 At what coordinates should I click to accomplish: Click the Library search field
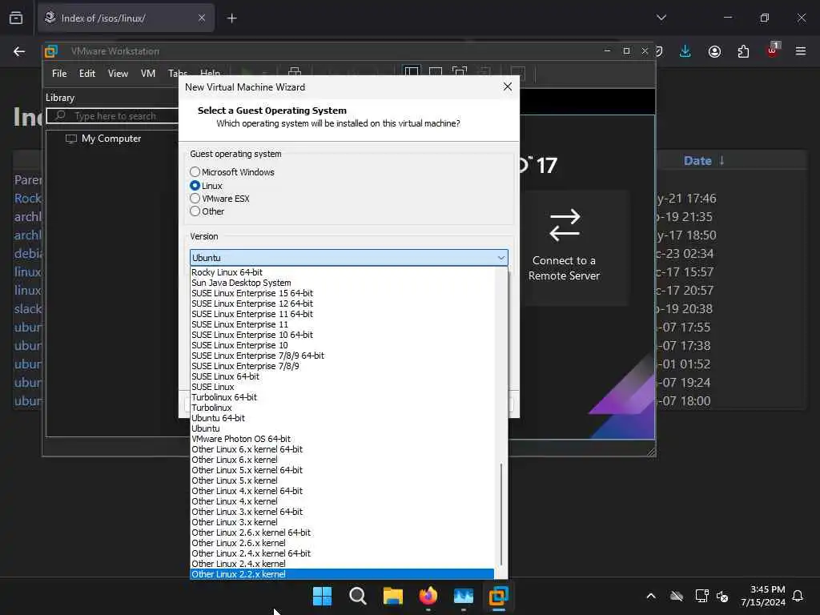coord(114,115)
